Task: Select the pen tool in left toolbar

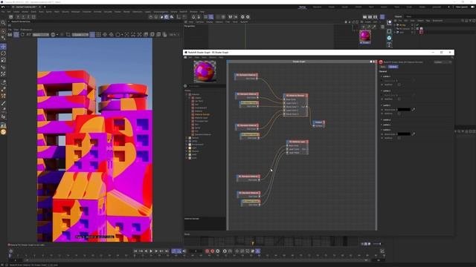Action: pyautogui.click(x=3, y=104)
